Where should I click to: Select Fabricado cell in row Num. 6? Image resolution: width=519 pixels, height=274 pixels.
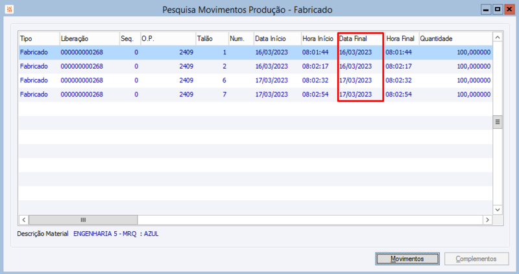click(x=34, y=80)
